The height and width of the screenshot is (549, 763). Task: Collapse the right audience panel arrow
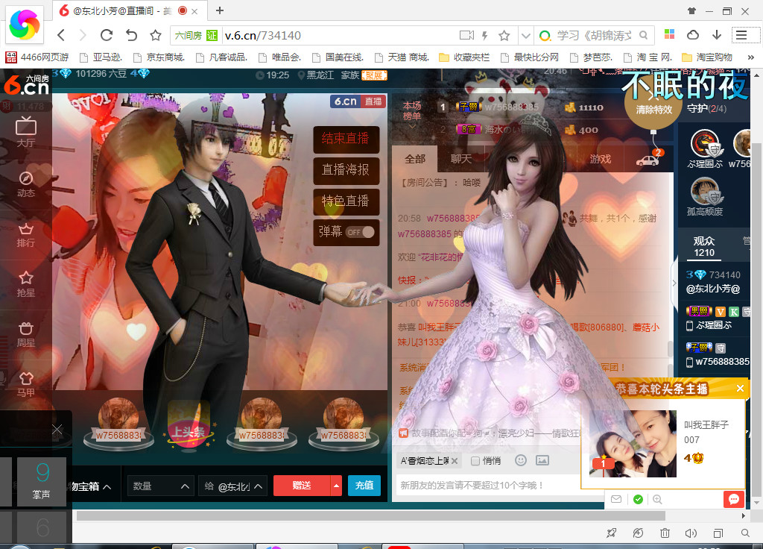click(x=674, y=283)
